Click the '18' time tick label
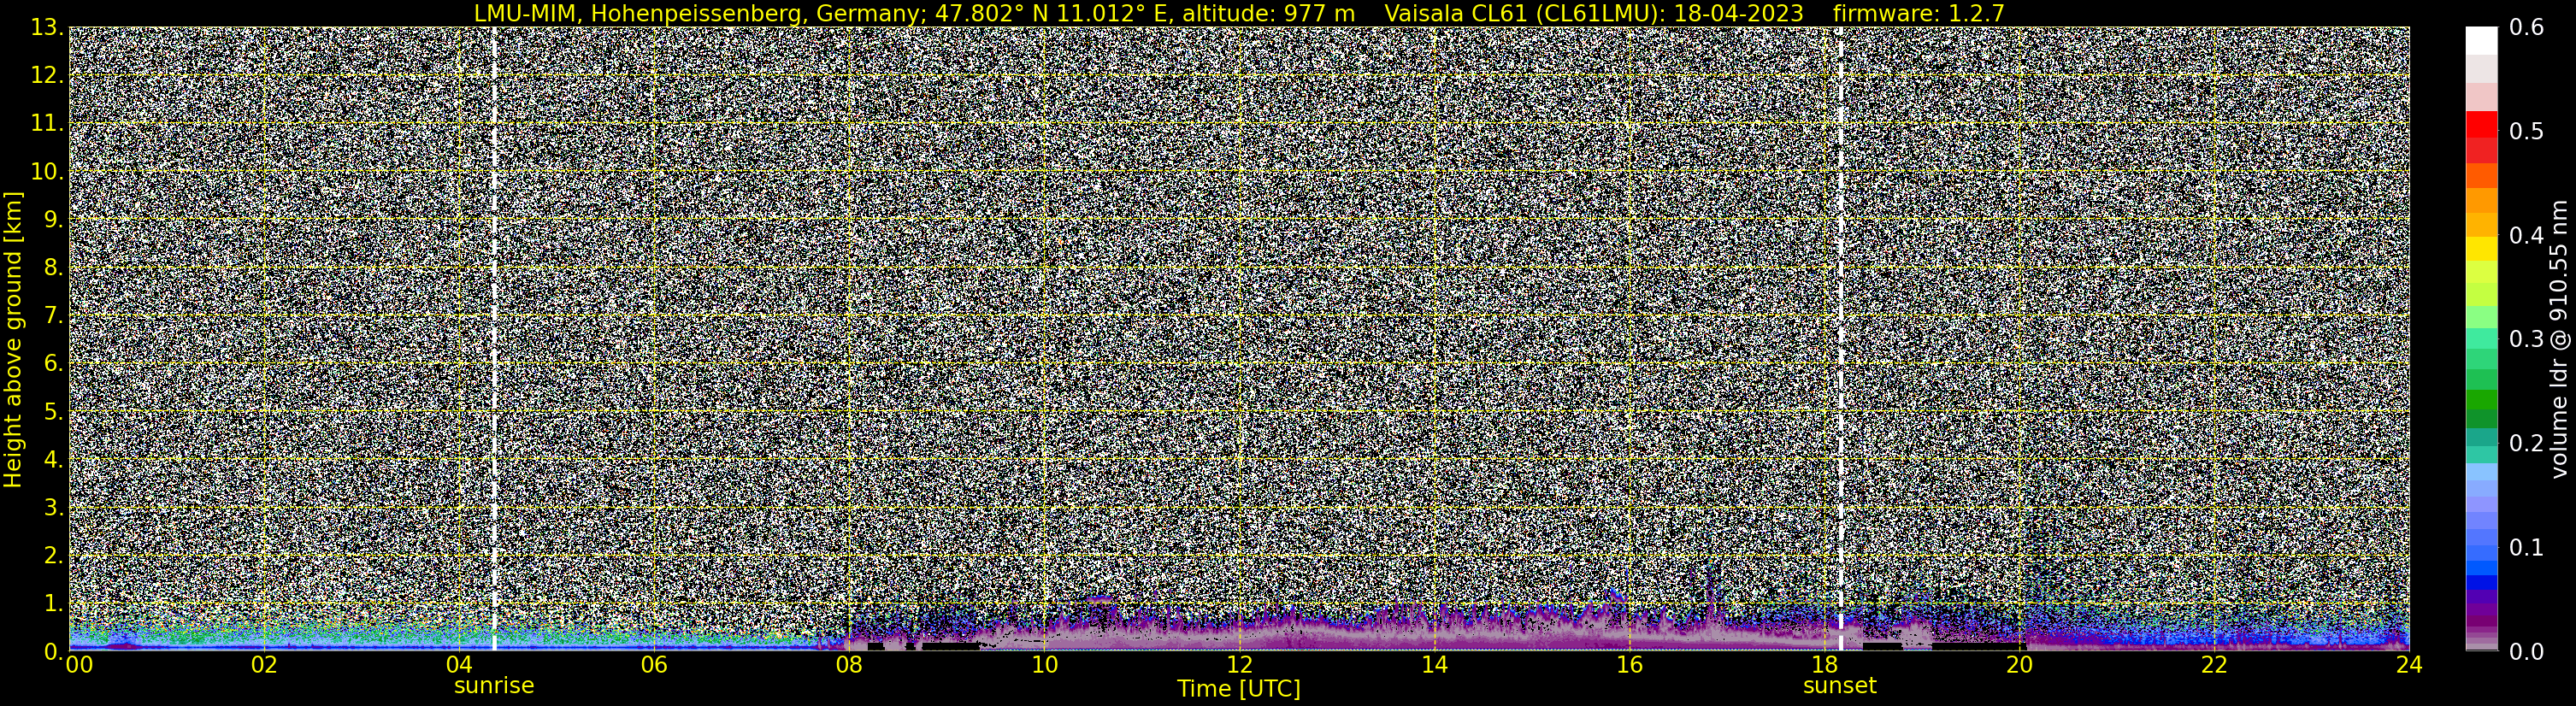Screen dimensions: 2576x706 click(x=1824, y=665)
